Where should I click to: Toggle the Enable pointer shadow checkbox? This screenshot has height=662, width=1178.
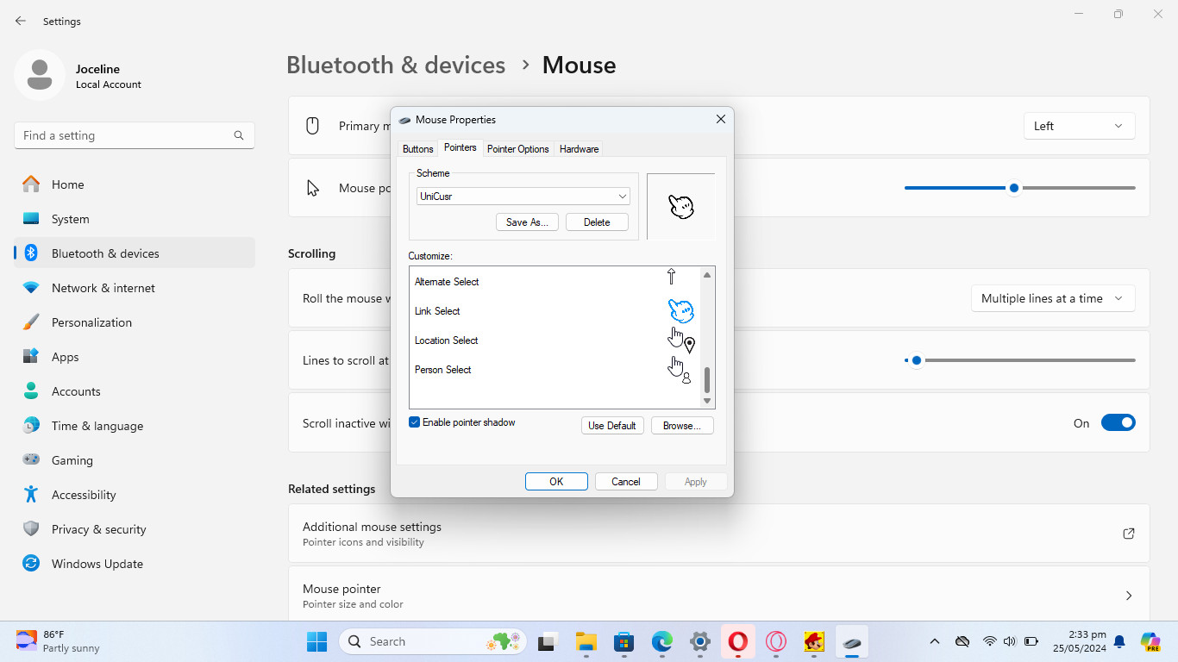coord(415,422)
